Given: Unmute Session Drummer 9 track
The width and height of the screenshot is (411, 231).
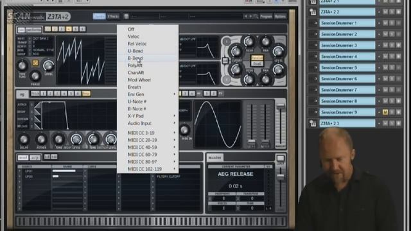Looking at the screenshot, I should 385,112.
